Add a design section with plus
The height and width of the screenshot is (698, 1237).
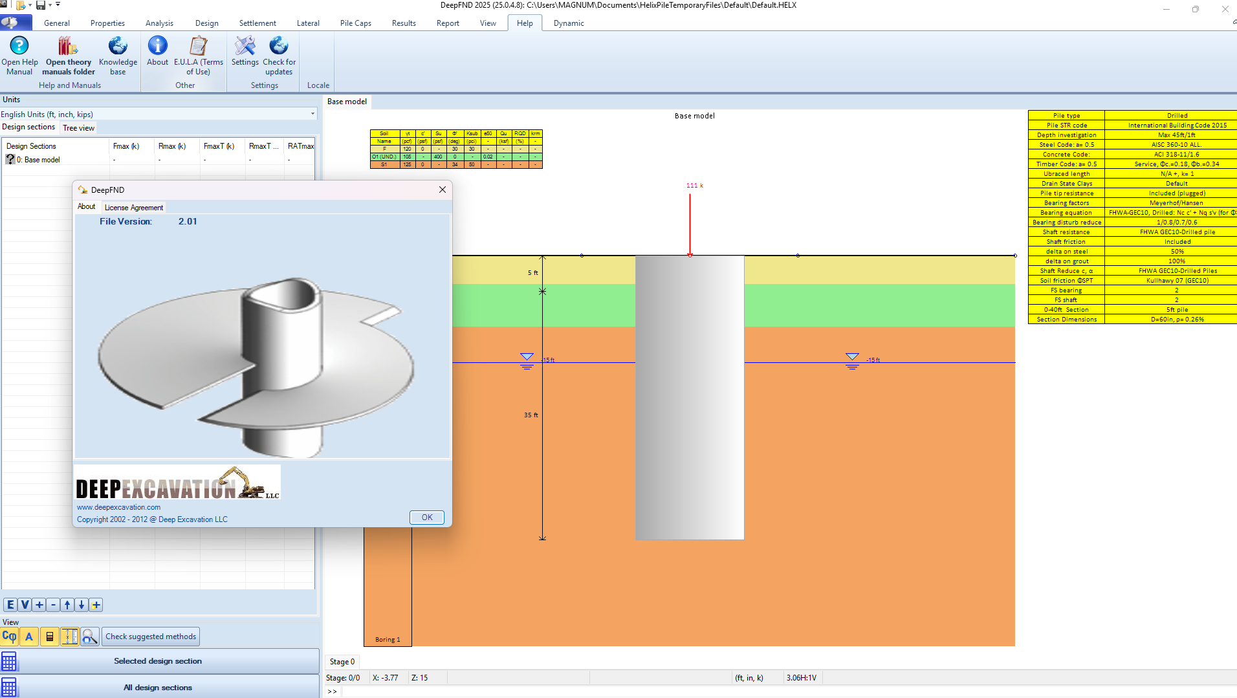(39, 605)
